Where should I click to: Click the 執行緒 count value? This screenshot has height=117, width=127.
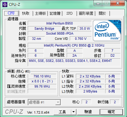115,102
